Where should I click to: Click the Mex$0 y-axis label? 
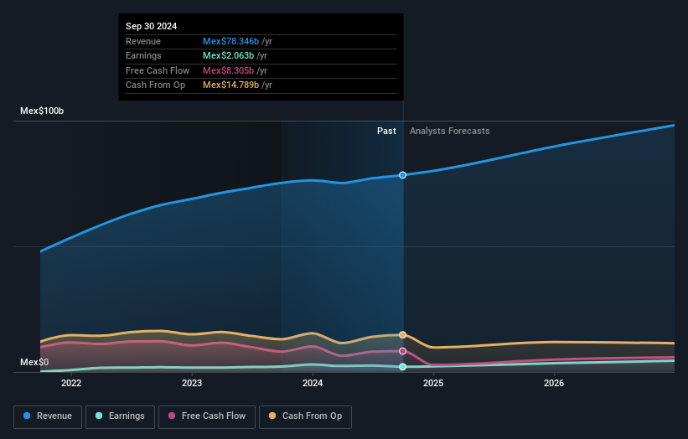[34, 362]
